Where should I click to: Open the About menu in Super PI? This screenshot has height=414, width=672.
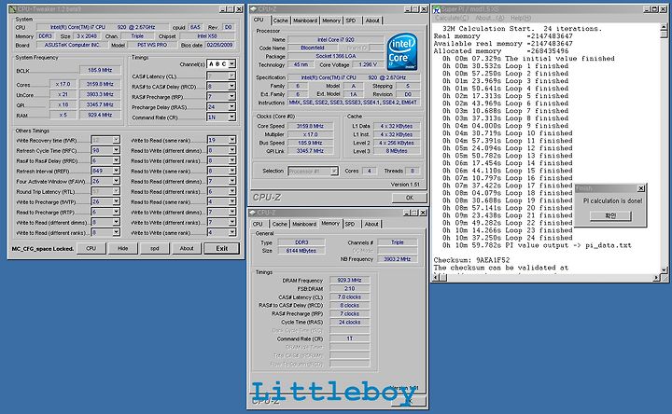point(490,18)
